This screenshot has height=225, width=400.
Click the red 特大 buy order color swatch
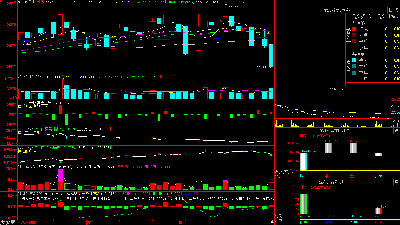(354, 29)
